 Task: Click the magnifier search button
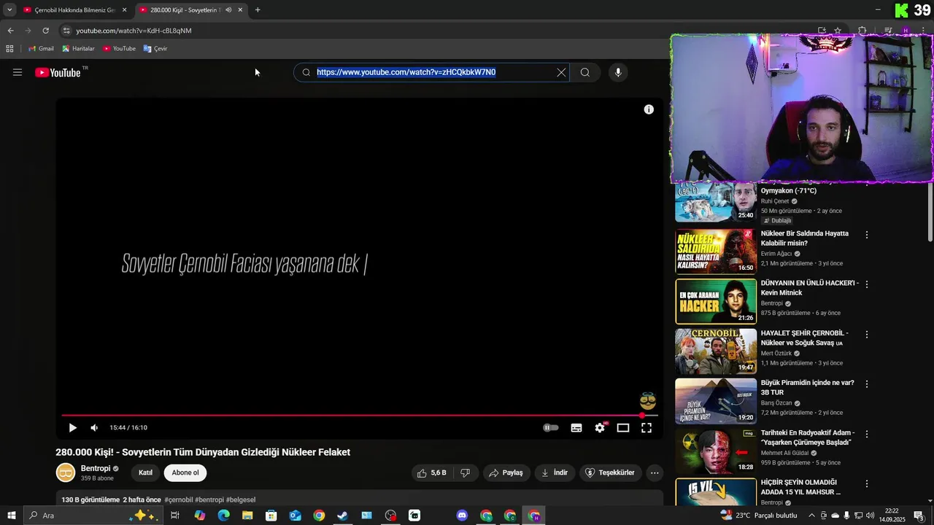[x=584, y=72]
